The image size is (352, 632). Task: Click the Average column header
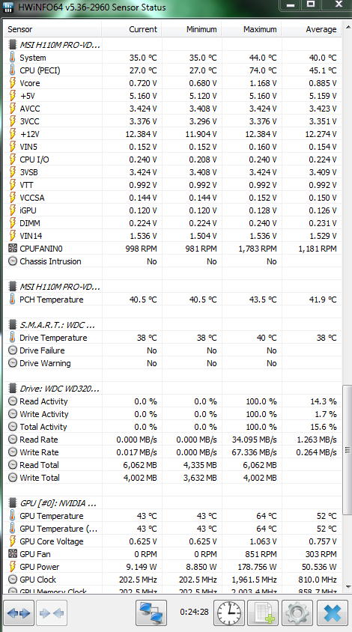pyautogui.click(x=311, y=29)
